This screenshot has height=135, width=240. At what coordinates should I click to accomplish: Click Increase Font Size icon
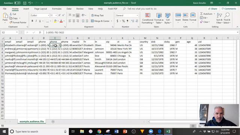pyautogui.click(x=60, y=15)
